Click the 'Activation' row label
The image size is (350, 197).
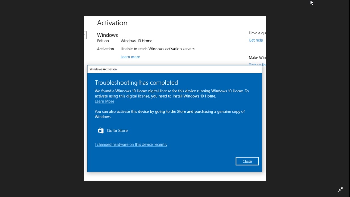106,49
